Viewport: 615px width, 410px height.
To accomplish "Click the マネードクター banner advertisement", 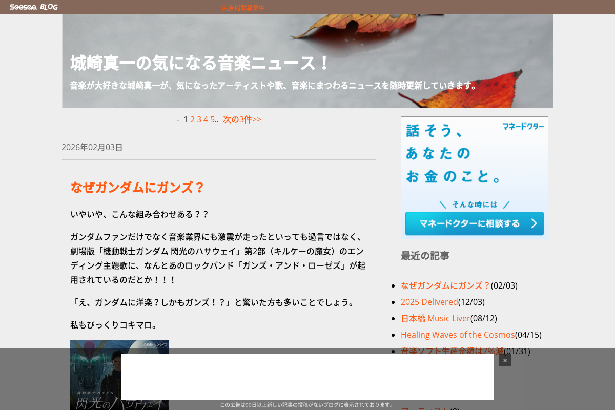I will 475,178.
